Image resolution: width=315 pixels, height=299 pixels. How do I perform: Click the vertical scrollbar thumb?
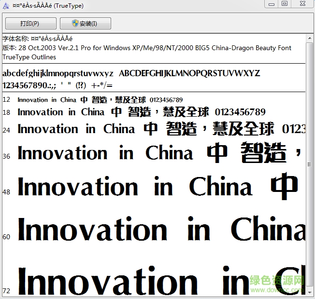[x=309, y=164]
